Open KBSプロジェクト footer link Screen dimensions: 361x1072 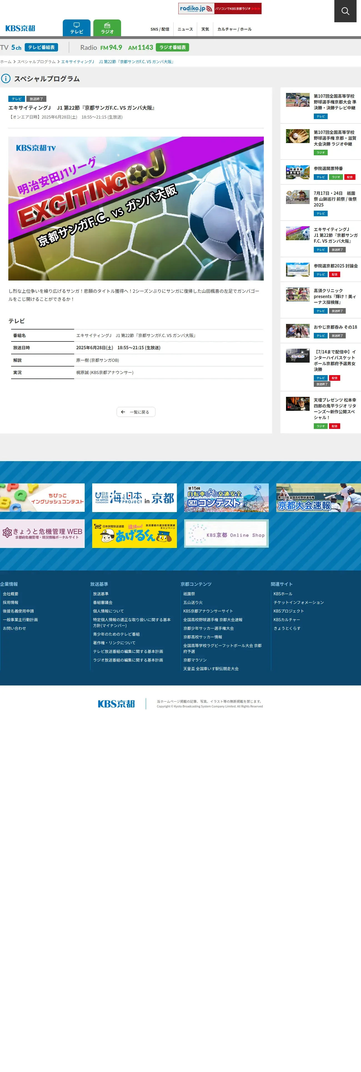[x=289, y=611]
